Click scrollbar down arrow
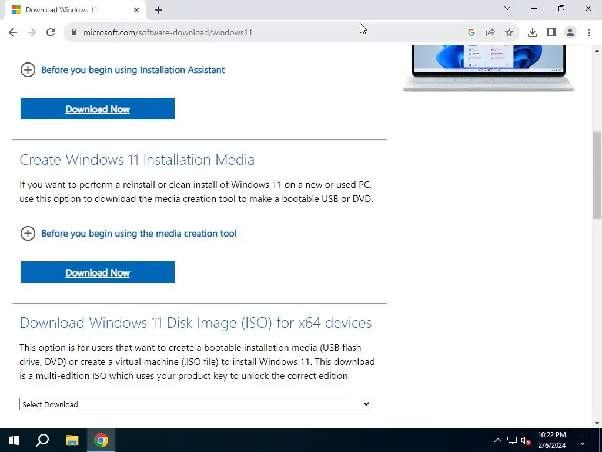Image resolution: width=602 pixels, height=452 pixels. click(x=597, y=423)
